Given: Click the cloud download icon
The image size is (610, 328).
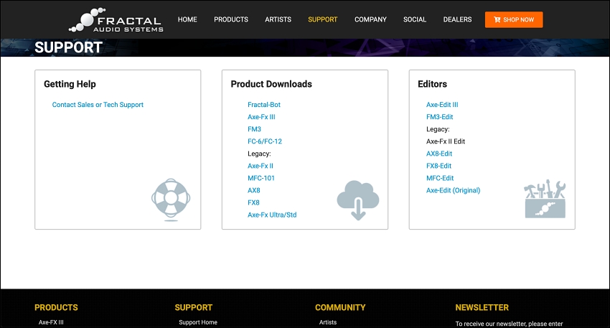Looking at the screenshot, I should [x=358, y=200].
